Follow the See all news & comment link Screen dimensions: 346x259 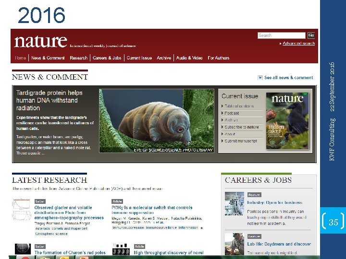click(289, 78)
